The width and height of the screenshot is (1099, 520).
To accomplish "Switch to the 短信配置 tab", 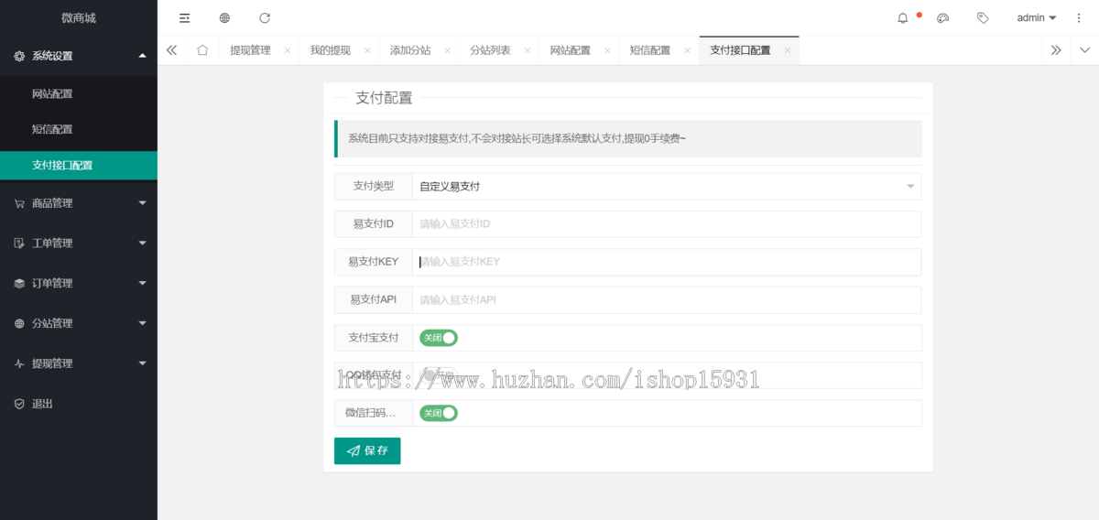I will [650, 50].
